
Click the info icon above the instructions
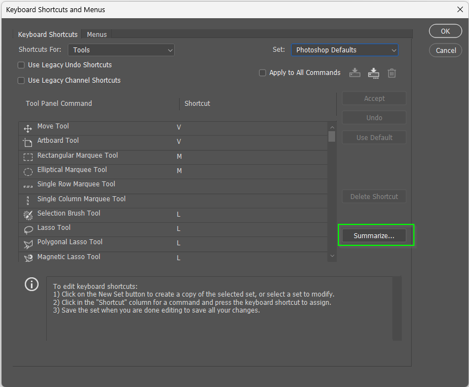point(31,284)
